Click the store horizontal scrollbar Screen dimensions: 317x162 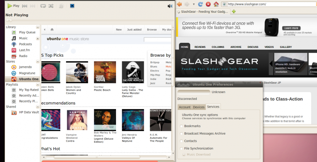[97, 157]
